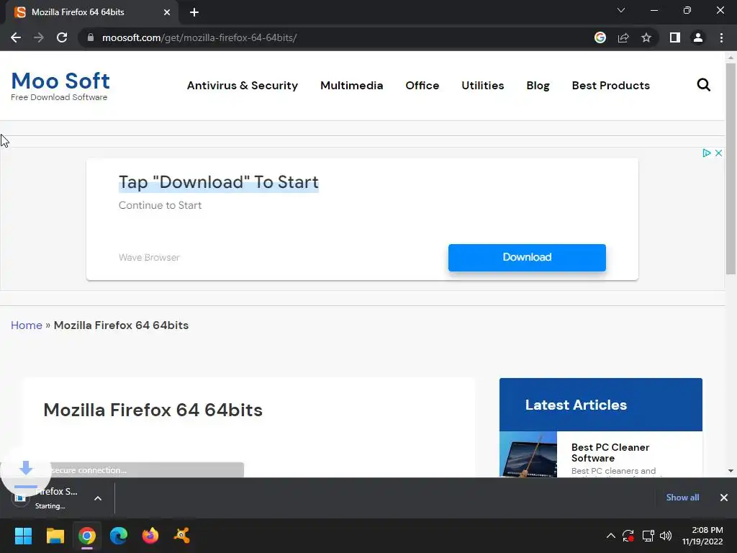Go back to the previous page
The image size is (737, 553).
tap(16, 37)
